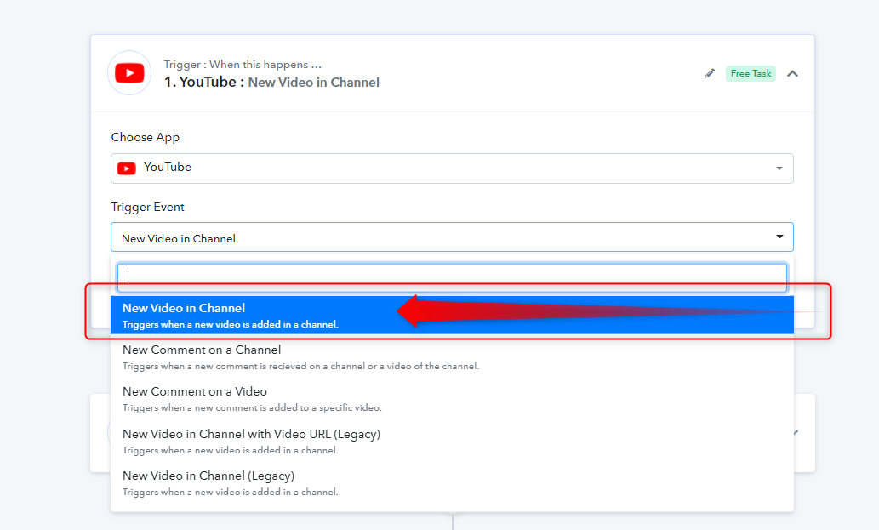Collapse the trigger step with chevron

pyautogui.click(x=792, y=73)
